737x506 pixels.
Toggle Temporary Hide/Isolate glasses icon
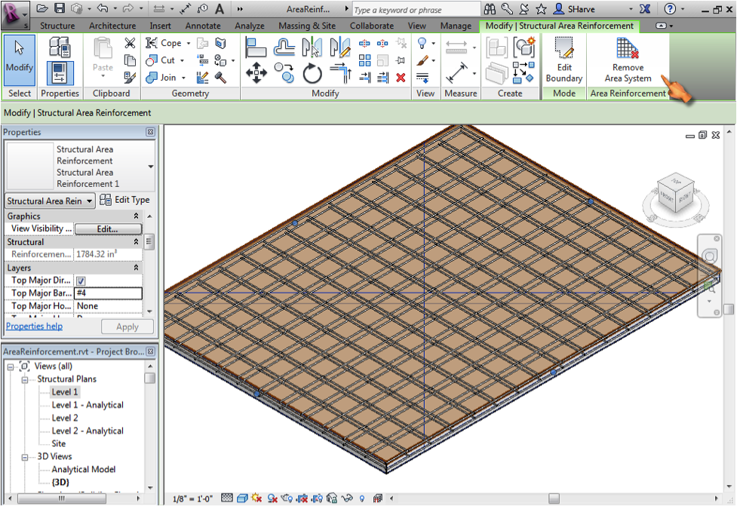[x=349, y=498]
